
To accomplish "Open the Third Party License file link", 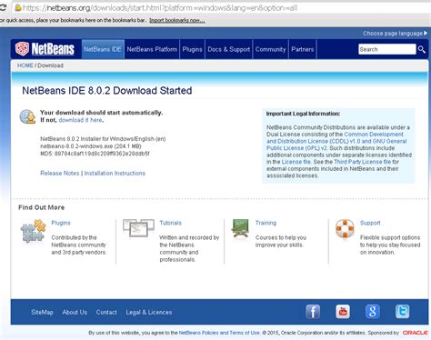I will pyautogui.click(x=363, y=162).
